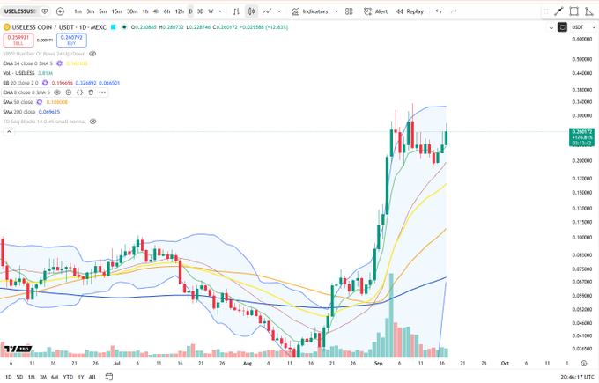Open time axis settings gear icon
The height and width of the screenshot is (383, 599).
[583, 363]
